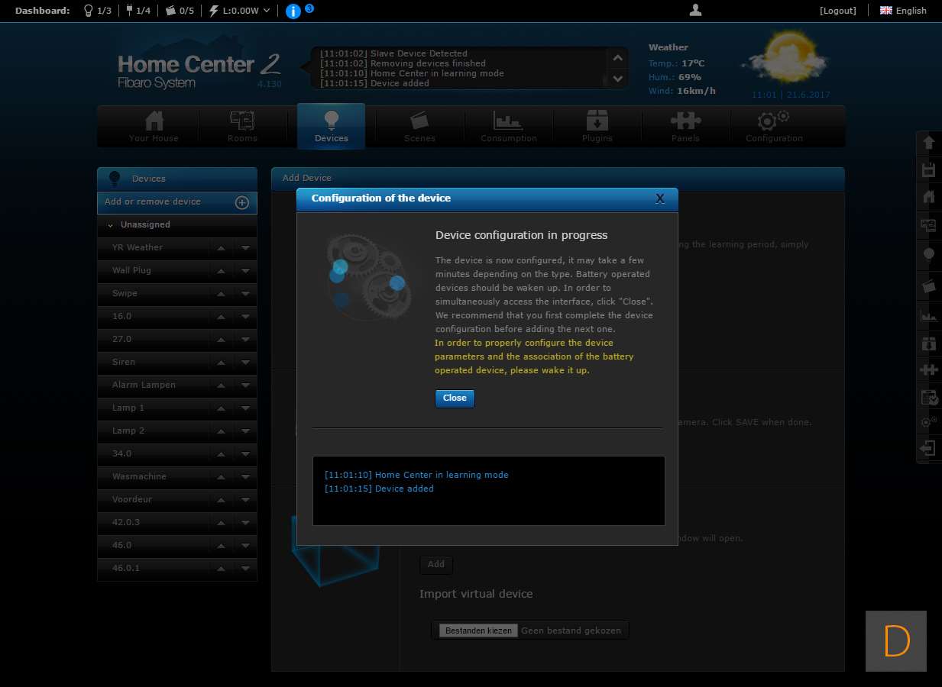The image size is (942, 687).
Task: Click the side toolbar scroll-to-top arrow
Action: pyautogui.click(x=929, y=143)
